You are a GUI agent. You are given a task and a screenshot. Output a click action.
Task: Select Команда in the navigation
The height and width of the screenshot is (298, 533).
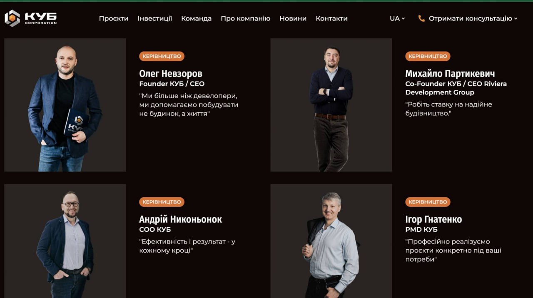(196, 18)
